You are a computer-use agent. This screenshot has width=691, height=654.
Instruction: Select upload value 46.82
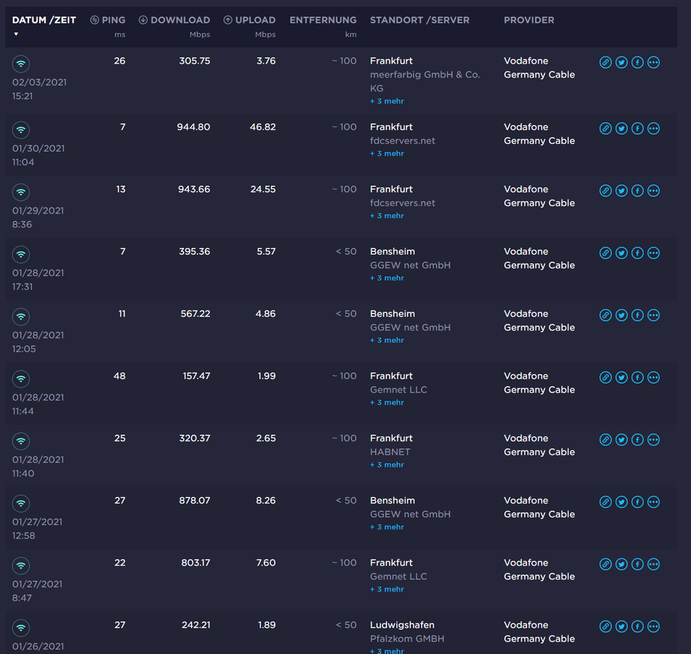coord(263,127)
